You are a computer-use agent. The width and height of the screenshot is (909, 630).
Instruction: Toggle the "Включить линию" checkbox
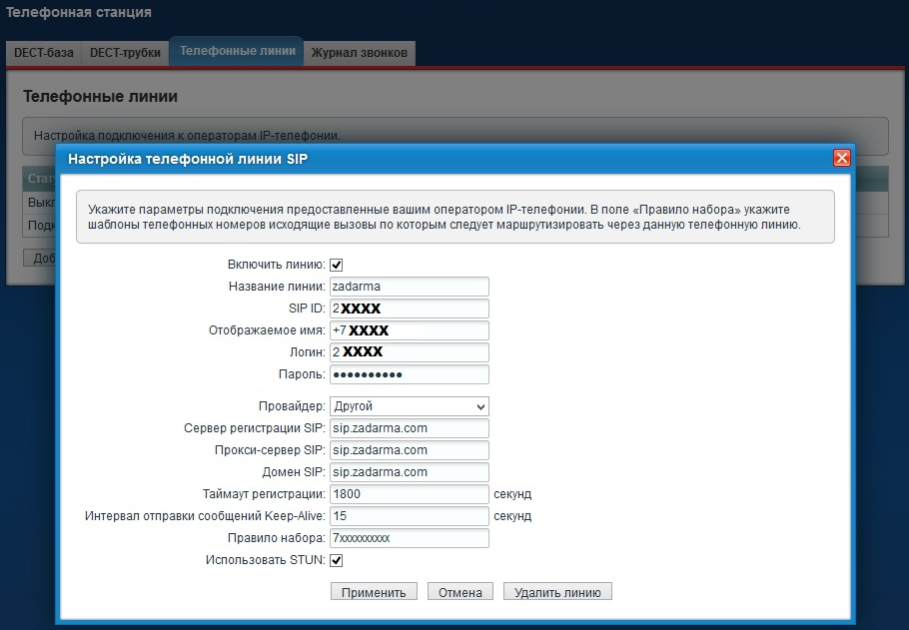[337, 265]
